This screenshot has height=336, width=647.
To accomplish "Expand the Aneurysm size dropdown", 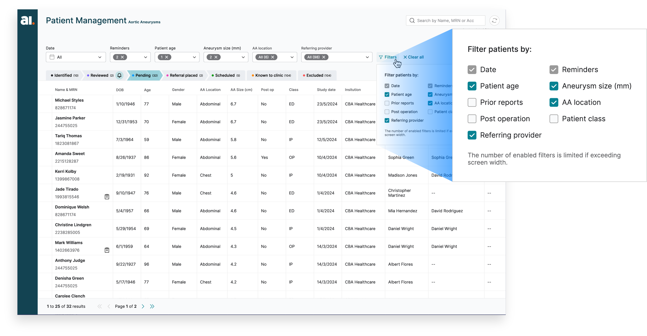I will [x=243, y=57].
